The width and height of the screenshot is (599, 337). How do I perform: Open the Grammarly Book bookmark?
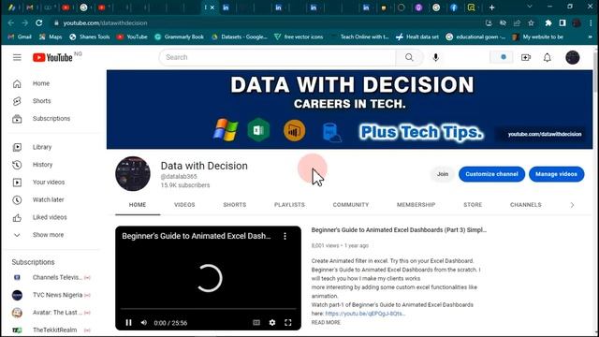tap(179, 37)
